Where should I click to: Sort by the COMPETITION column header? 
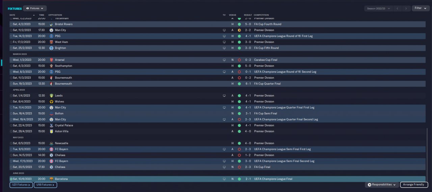[x=261, y=15]
